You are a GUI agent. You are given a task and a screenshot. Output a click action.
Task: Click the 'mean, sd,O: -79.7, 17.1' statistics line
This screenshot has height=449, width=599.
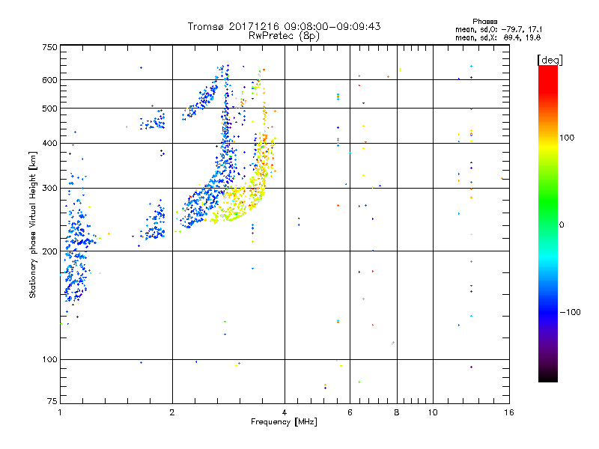(x=499, y=29)
